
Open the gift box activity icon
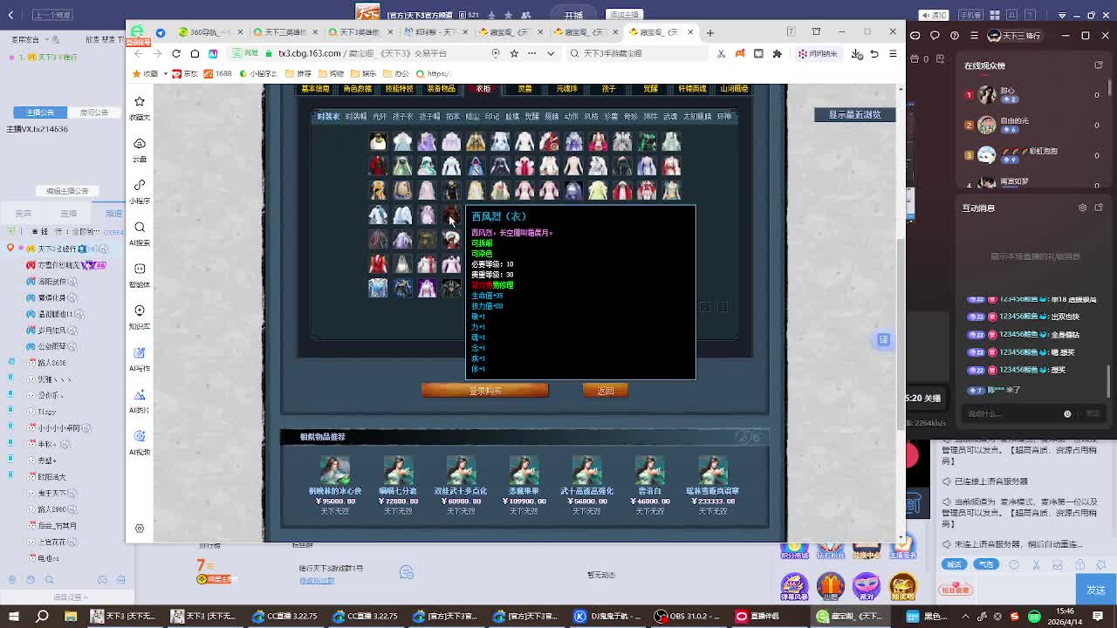click(x=830, y=586)
